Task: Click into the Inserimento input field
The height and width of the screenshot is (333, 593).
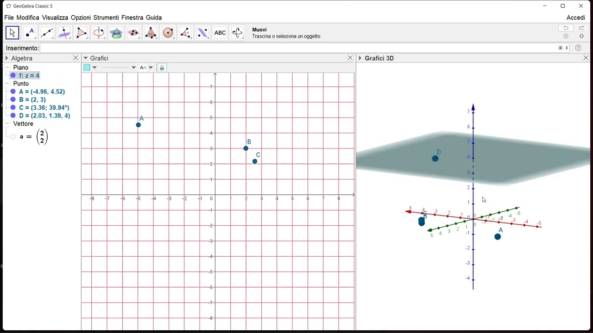Action: (x=299, y=48)
